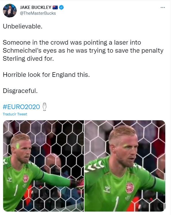Click the "Disgraceful." text line
Image resolution: width=171 pixels, height=215 pixels.
[20, 91]
